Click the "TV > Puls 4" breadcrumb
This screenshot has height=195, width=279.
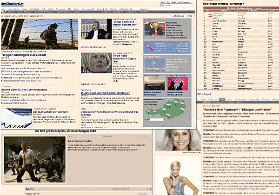tap(204, 94)
